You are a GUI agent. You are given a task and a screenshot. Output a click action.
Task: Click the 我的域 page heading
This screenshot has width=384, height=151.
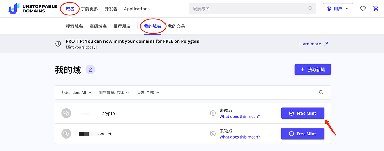pos(68,70)
